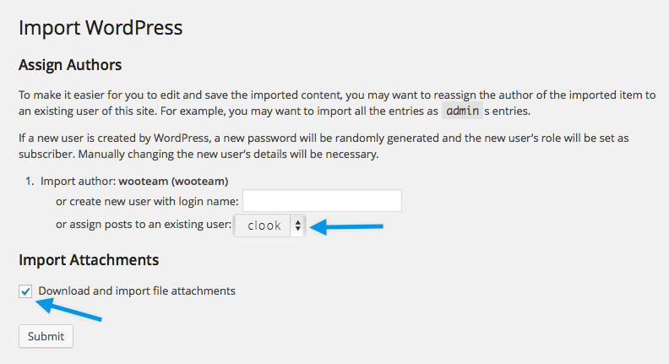Click the blue arrow pointing at checkbox

coord(68,308)
